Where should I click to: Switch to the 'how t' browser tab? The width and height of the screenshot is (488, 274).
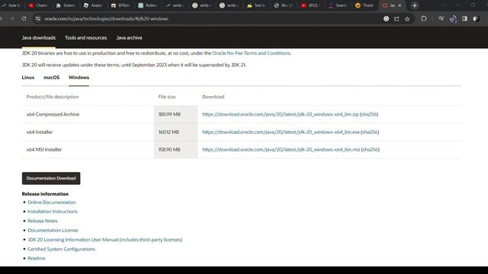[11, 5]
